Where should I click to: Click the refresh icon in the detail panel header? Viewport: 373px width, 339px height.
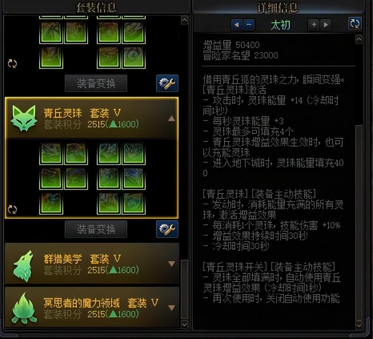pos(355,23)
